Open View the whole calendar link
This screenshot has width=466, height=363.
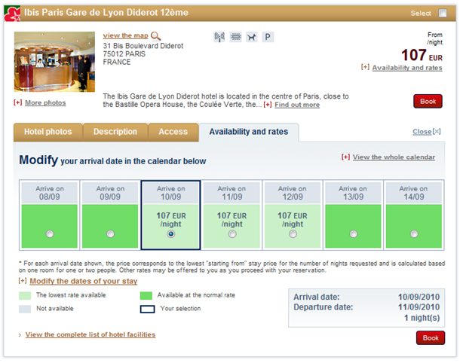pos(394,157)
